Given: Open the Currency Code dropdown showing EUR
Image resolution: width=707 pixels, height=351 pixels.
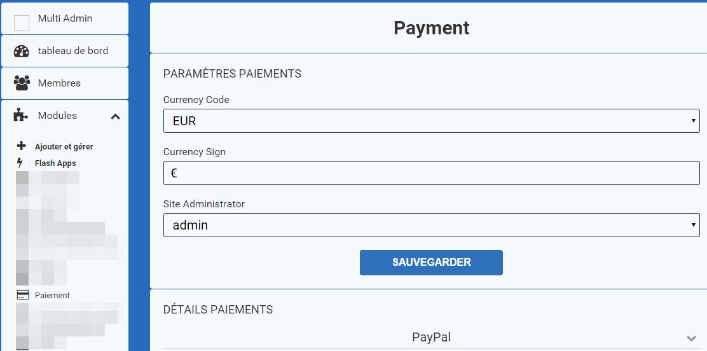Looking at the screenshot, I should point(431,121).
